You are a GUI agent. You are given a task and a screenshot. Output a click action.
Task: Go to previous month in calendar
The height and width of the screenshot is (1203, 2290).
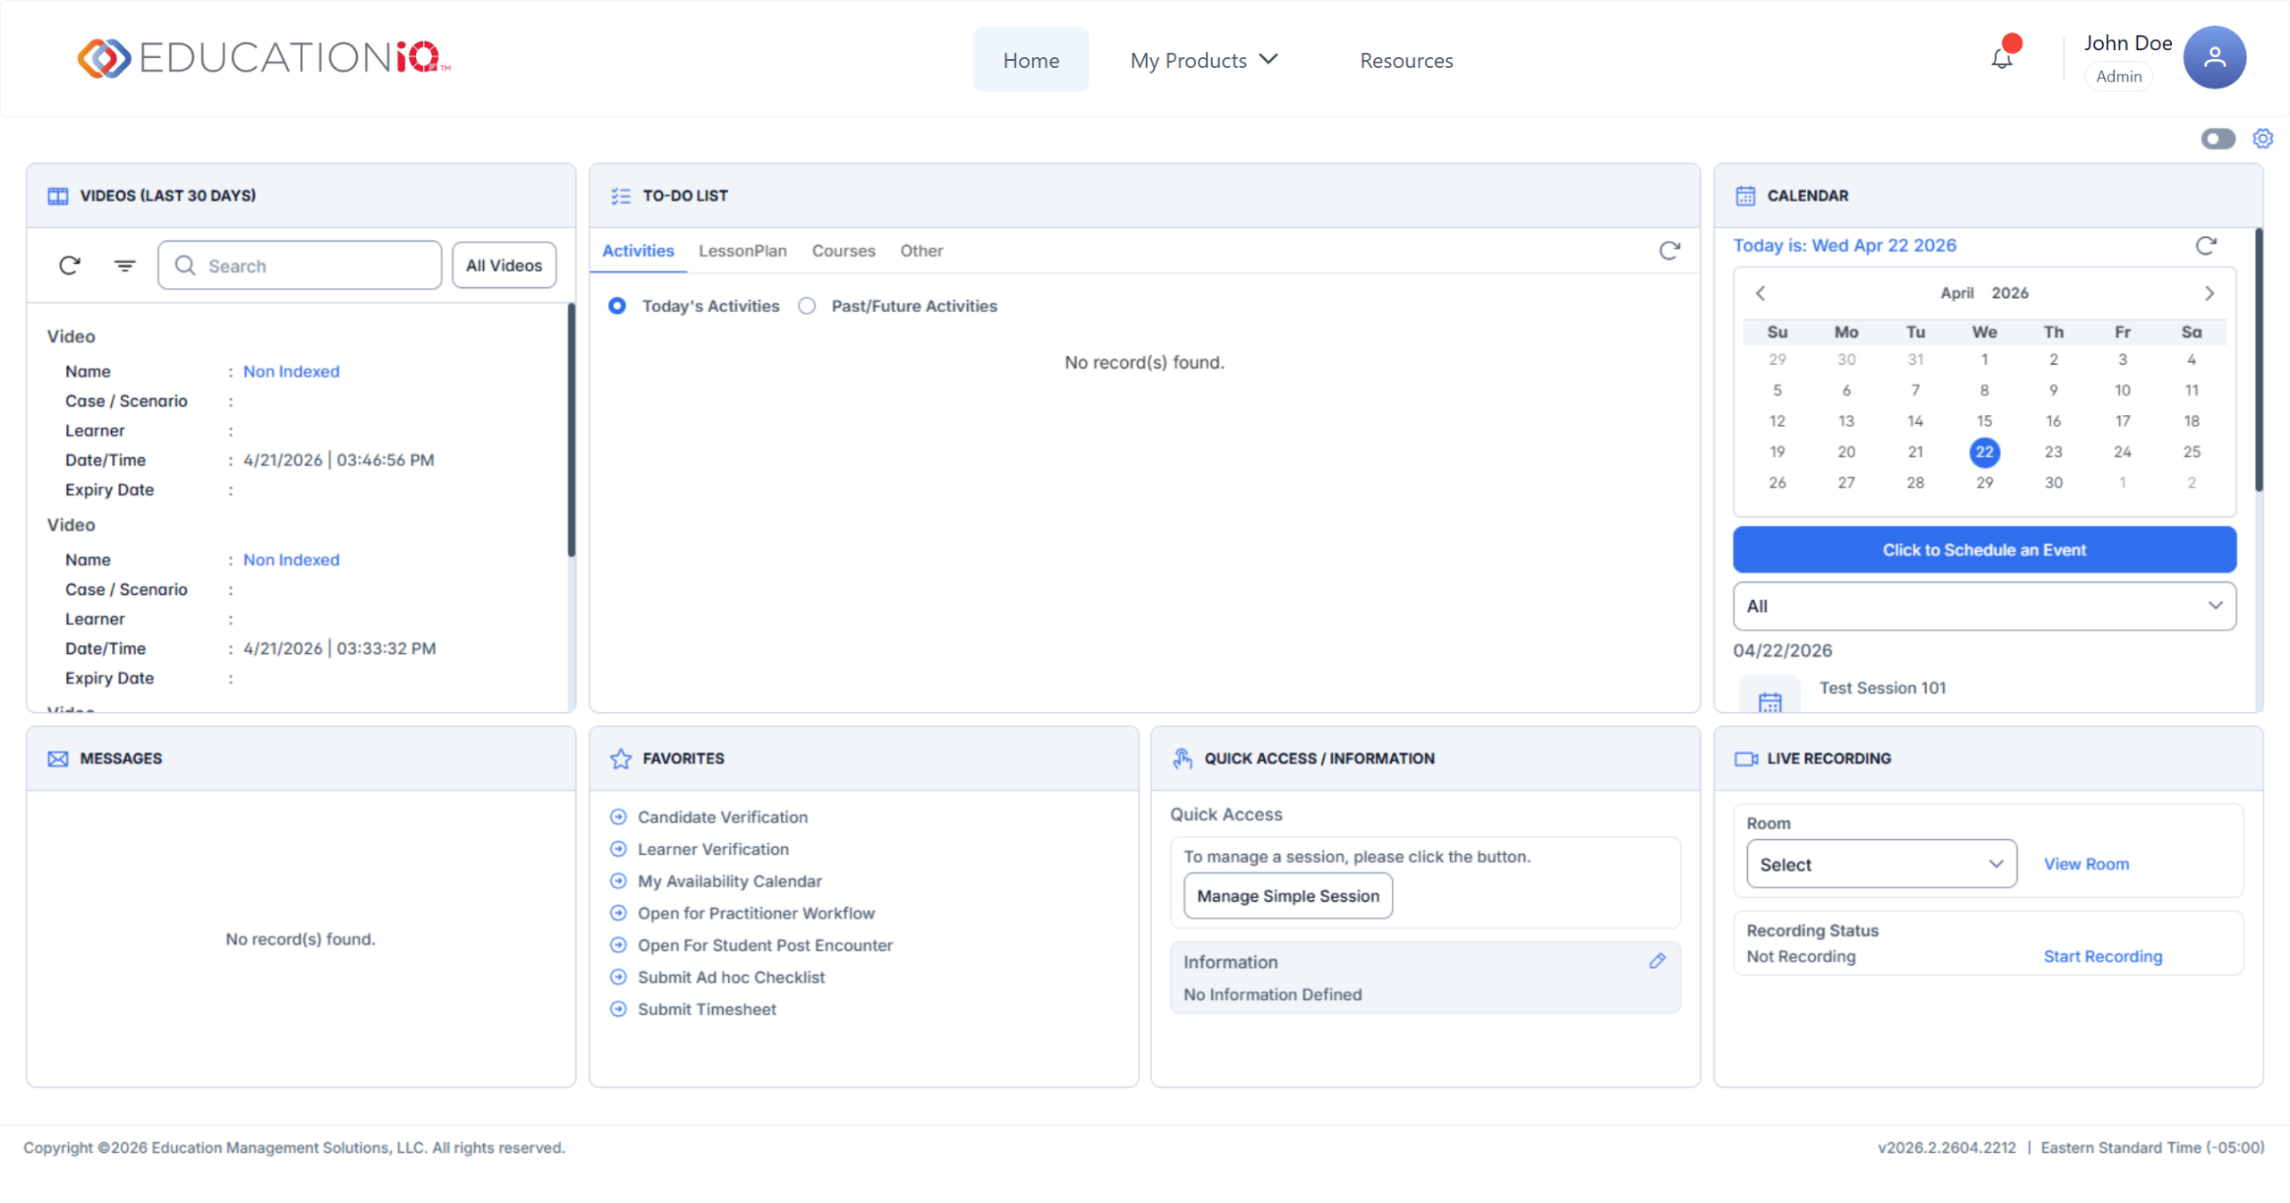click(1760, 293)
